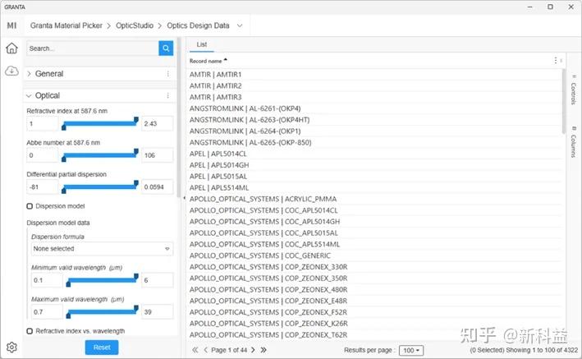
Task: Go to the first results page
Action: [195, 350]
